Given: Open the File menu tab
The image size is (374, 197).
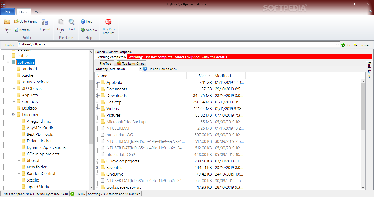Looking at the screenshot, I should 8,12.
